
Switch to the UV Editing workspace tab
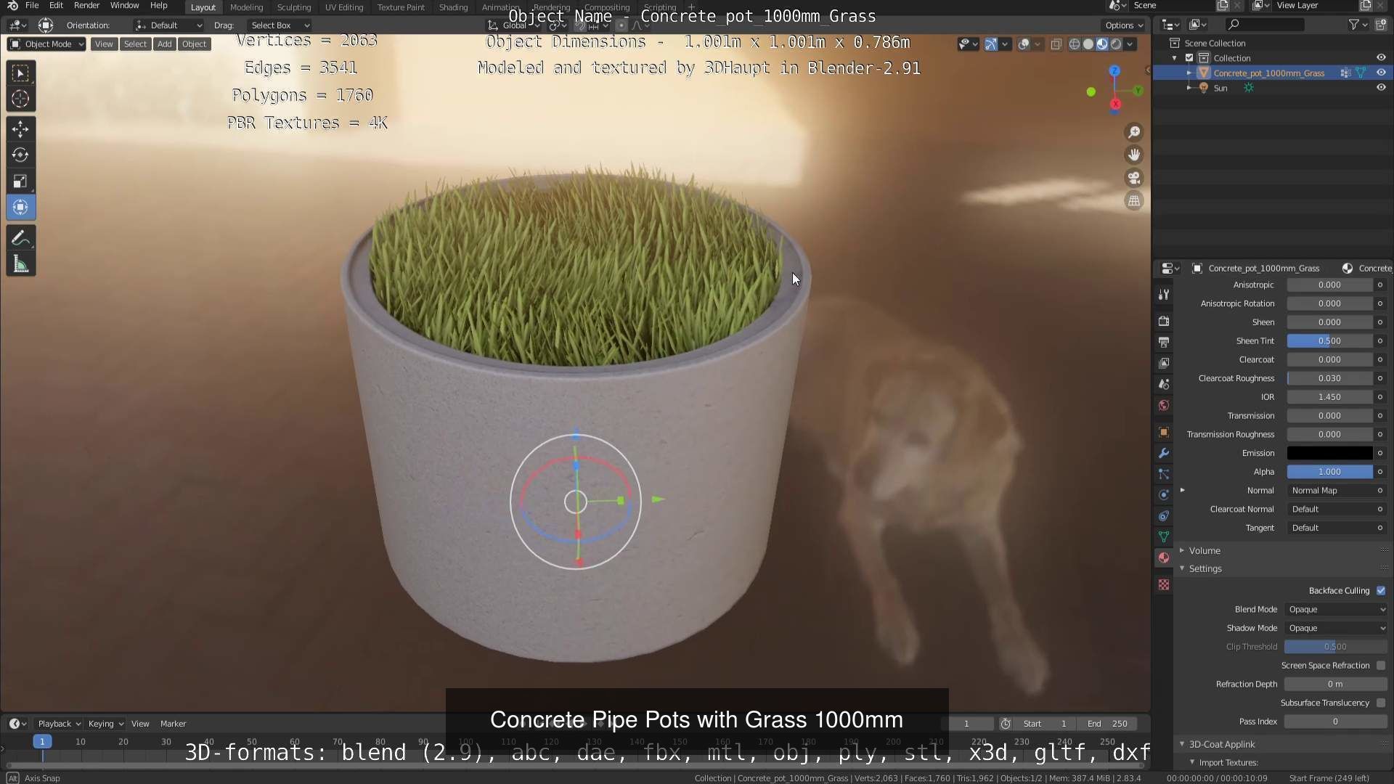click(x=344, y=7)
